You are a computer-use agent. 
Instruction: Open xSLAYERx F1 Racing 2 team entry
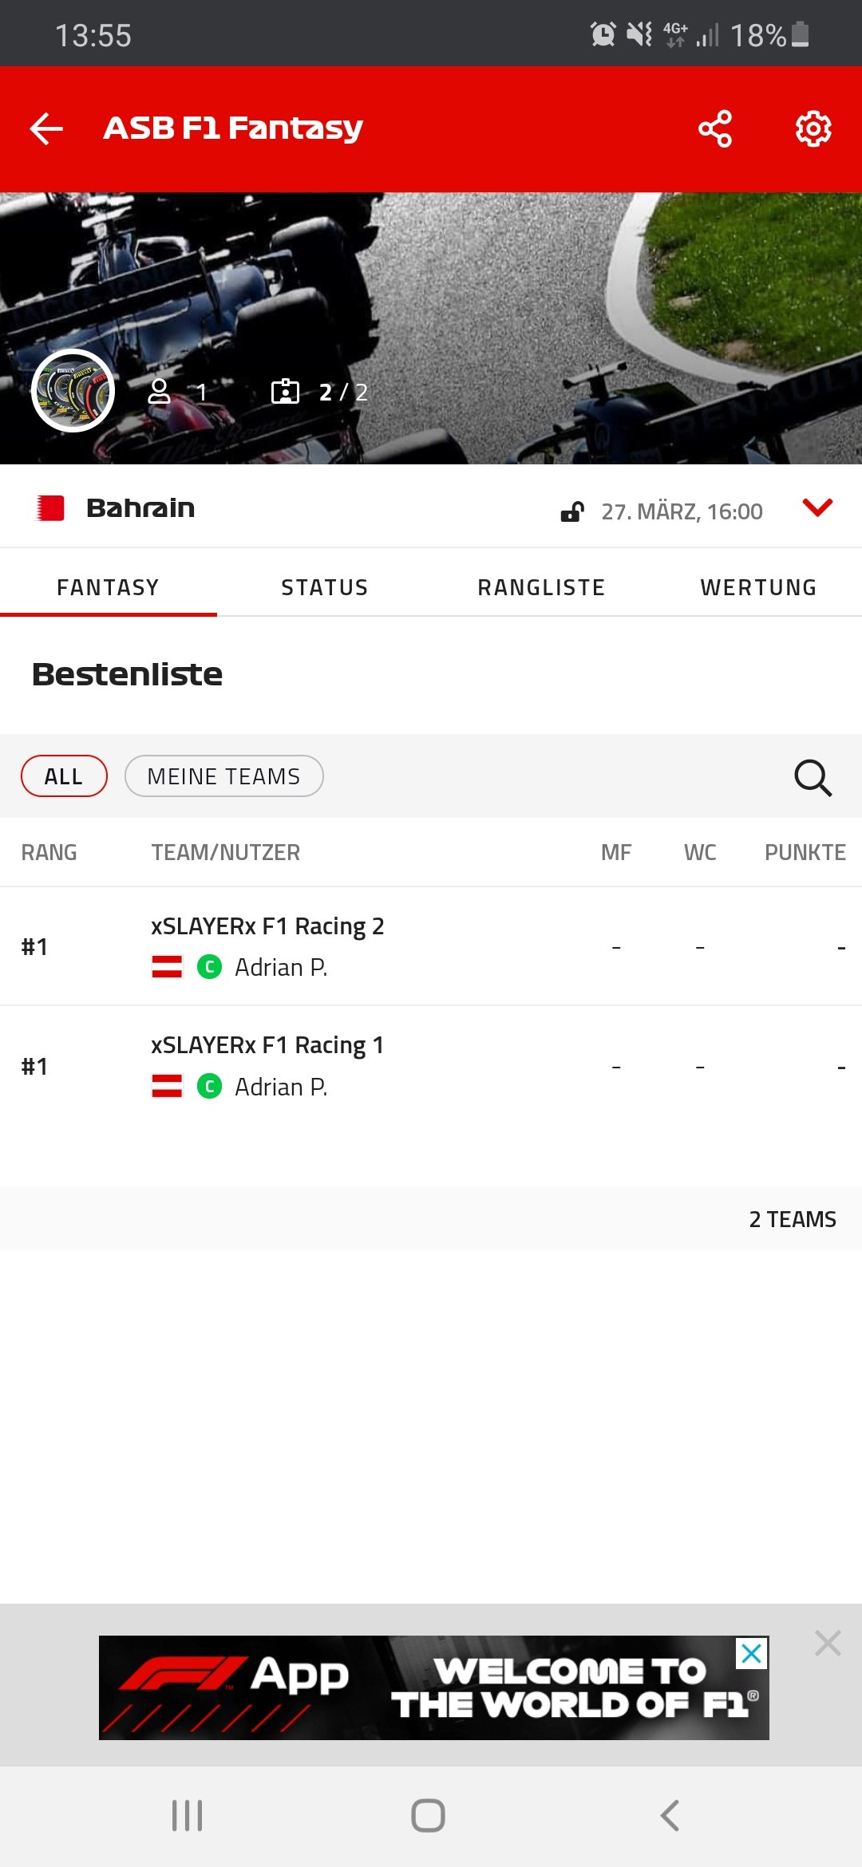(x=431, y=946)
